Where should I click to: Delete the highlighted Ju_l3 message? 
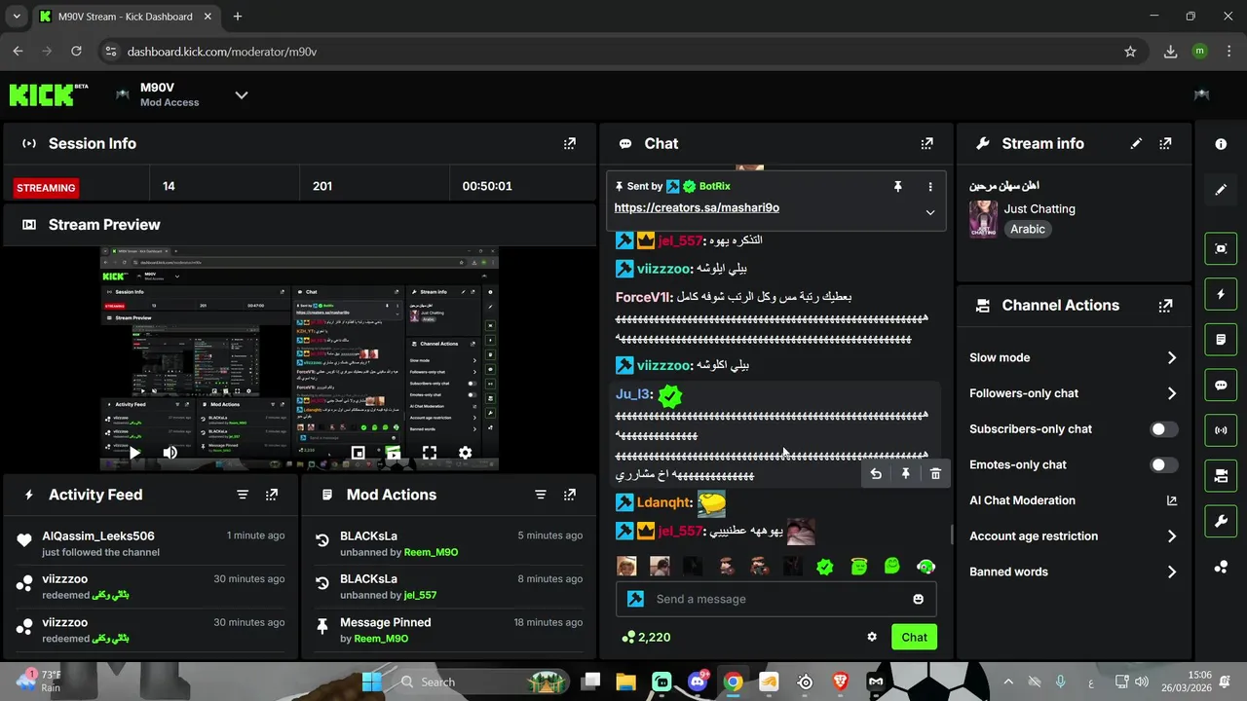point(935,474)
